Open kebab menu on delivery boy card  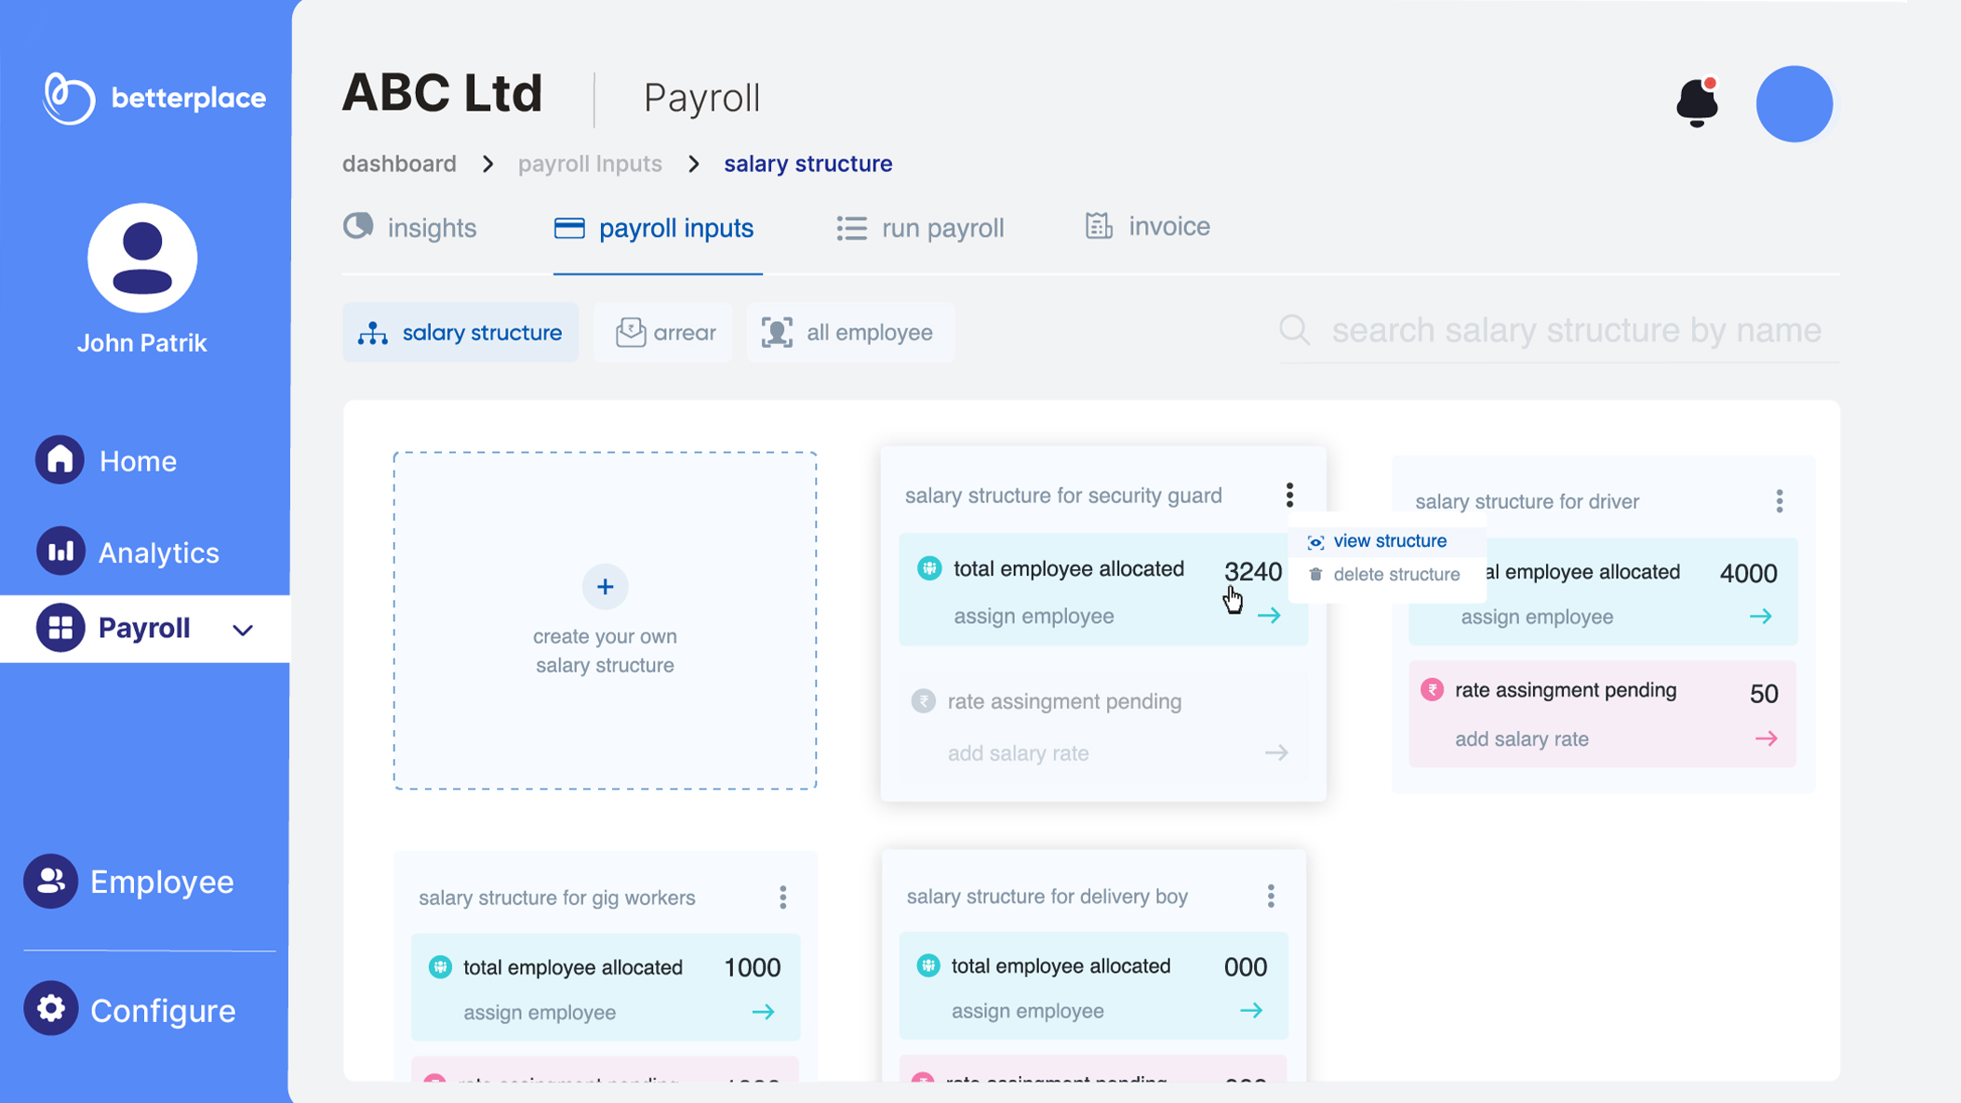click(x=1271, y=897)
